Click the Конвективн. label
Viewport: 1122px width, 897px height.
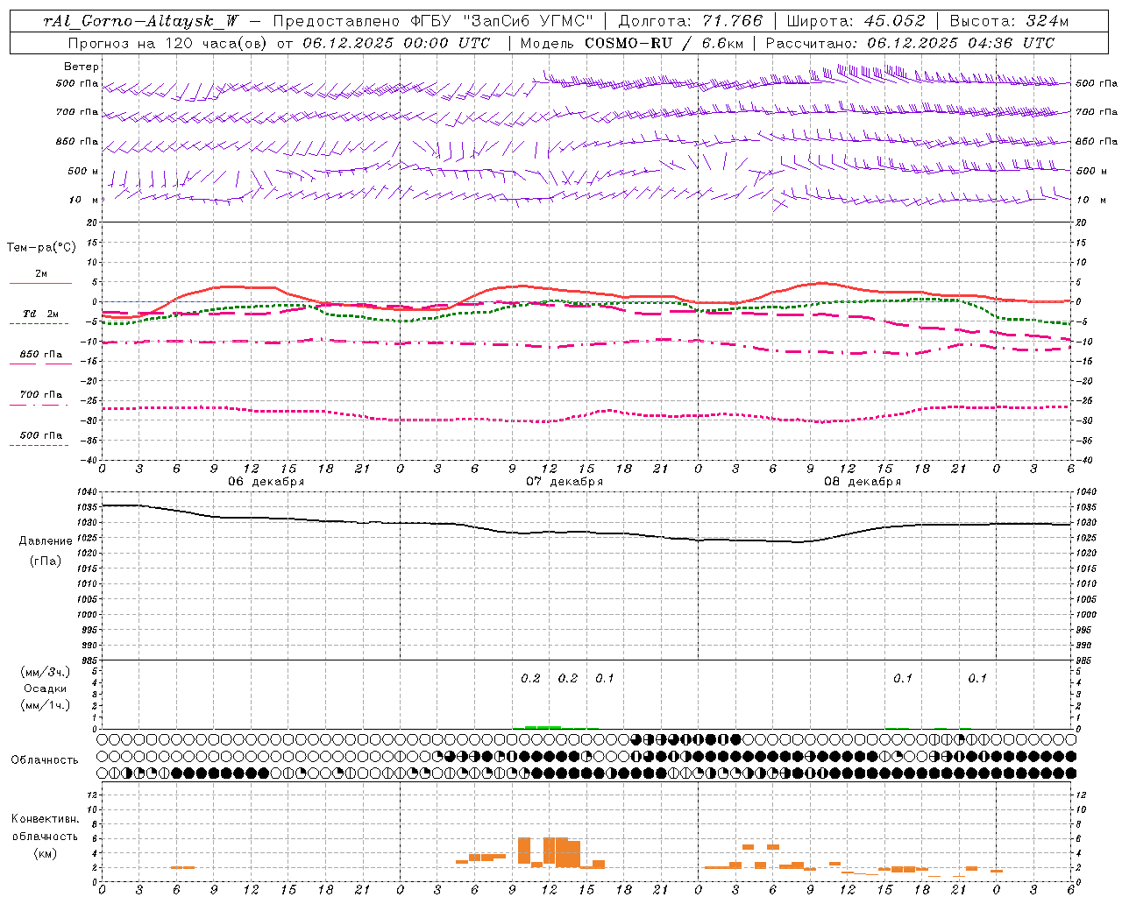click(45, 819)
